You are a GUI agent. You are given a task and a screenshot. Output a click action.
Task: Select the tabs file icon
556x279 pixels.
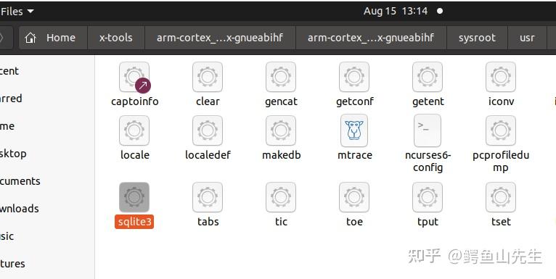[208, 197]
